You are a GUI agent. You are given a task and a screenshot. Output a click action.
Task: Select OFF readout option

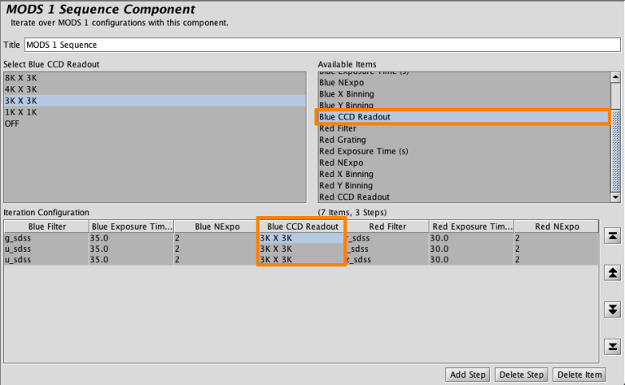(x=155, y=123)
